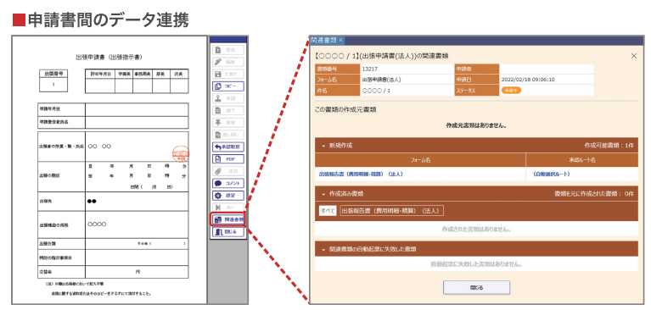The image size is (651, 310).
Task: Click the 件名 value ○○○○ / 1
Action: [377, 90]
